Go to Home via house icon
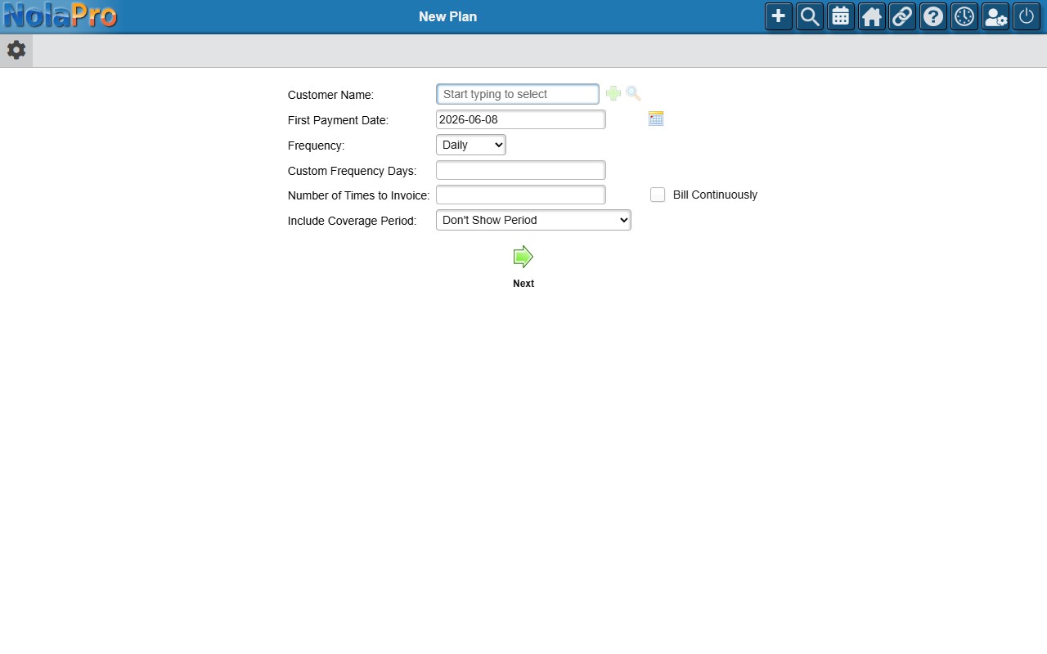 (872, 16)
